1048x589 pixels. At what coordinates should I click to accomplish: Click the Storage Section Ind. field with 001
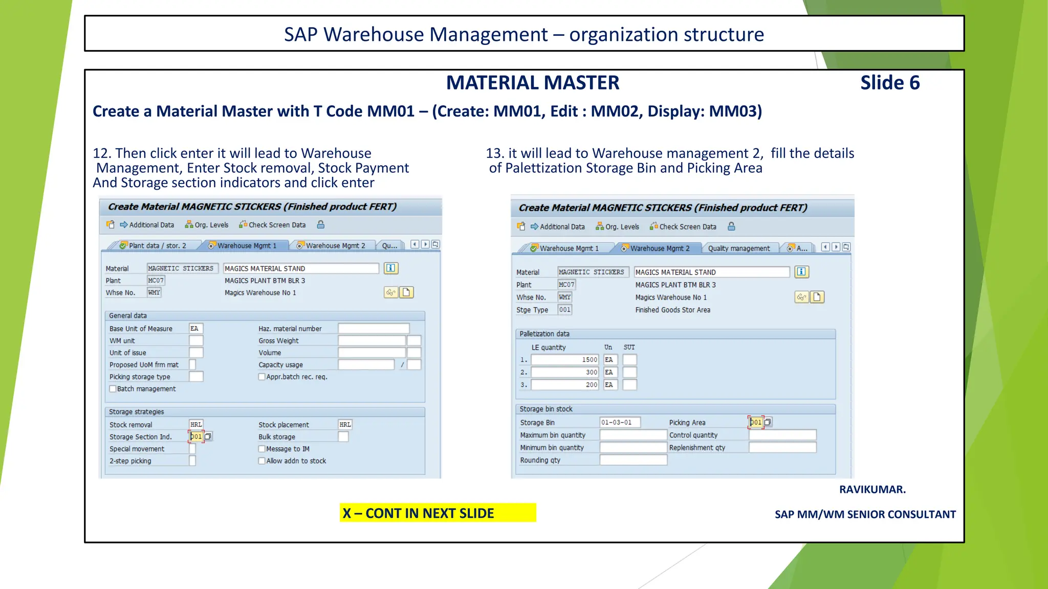[196, 437]
